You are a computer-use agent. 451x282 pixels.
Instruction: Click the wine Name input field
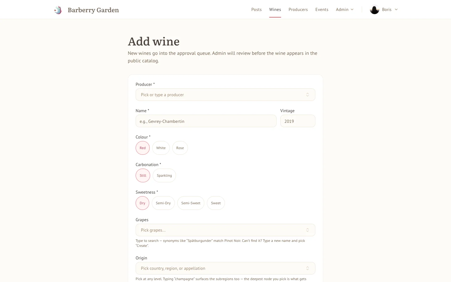[206, 121]
